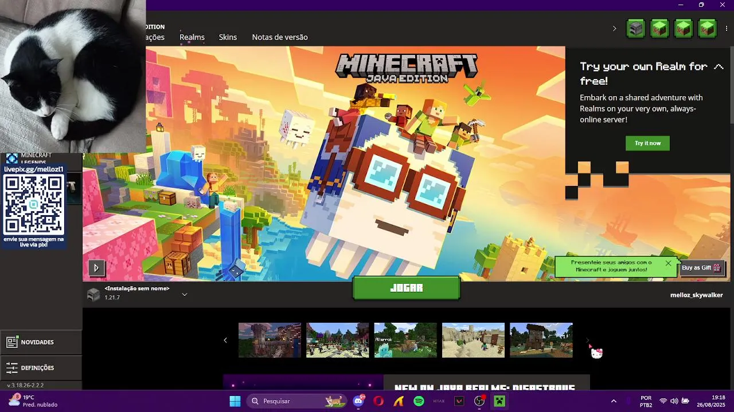This screenshot has width=734, height=412.
Task: Open the volume control in system tray
Action: coord(674,401)
